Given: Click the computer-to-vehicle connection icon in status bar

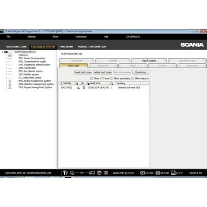Looking at the screenshot, I should point(83,173).
